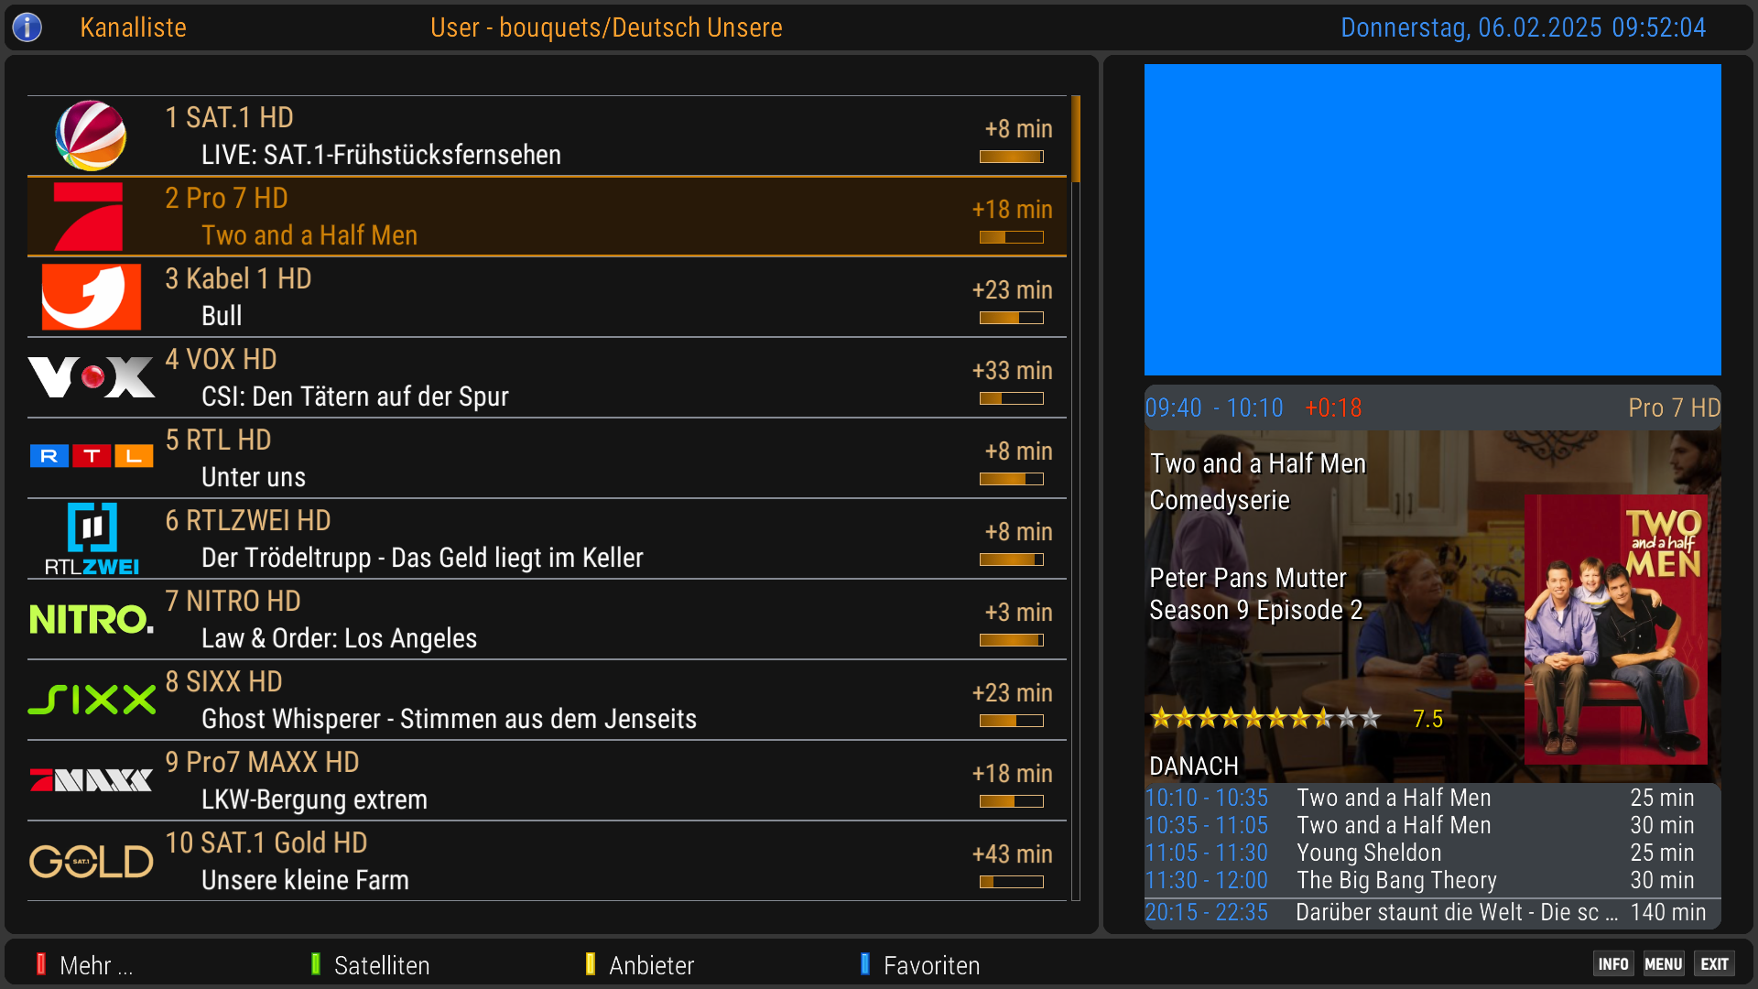Image resolution: width=1758 pixels, height=989 pixels.
Task: Click the RTLZWEI channel logo
Action: click(x=92, y=538)
